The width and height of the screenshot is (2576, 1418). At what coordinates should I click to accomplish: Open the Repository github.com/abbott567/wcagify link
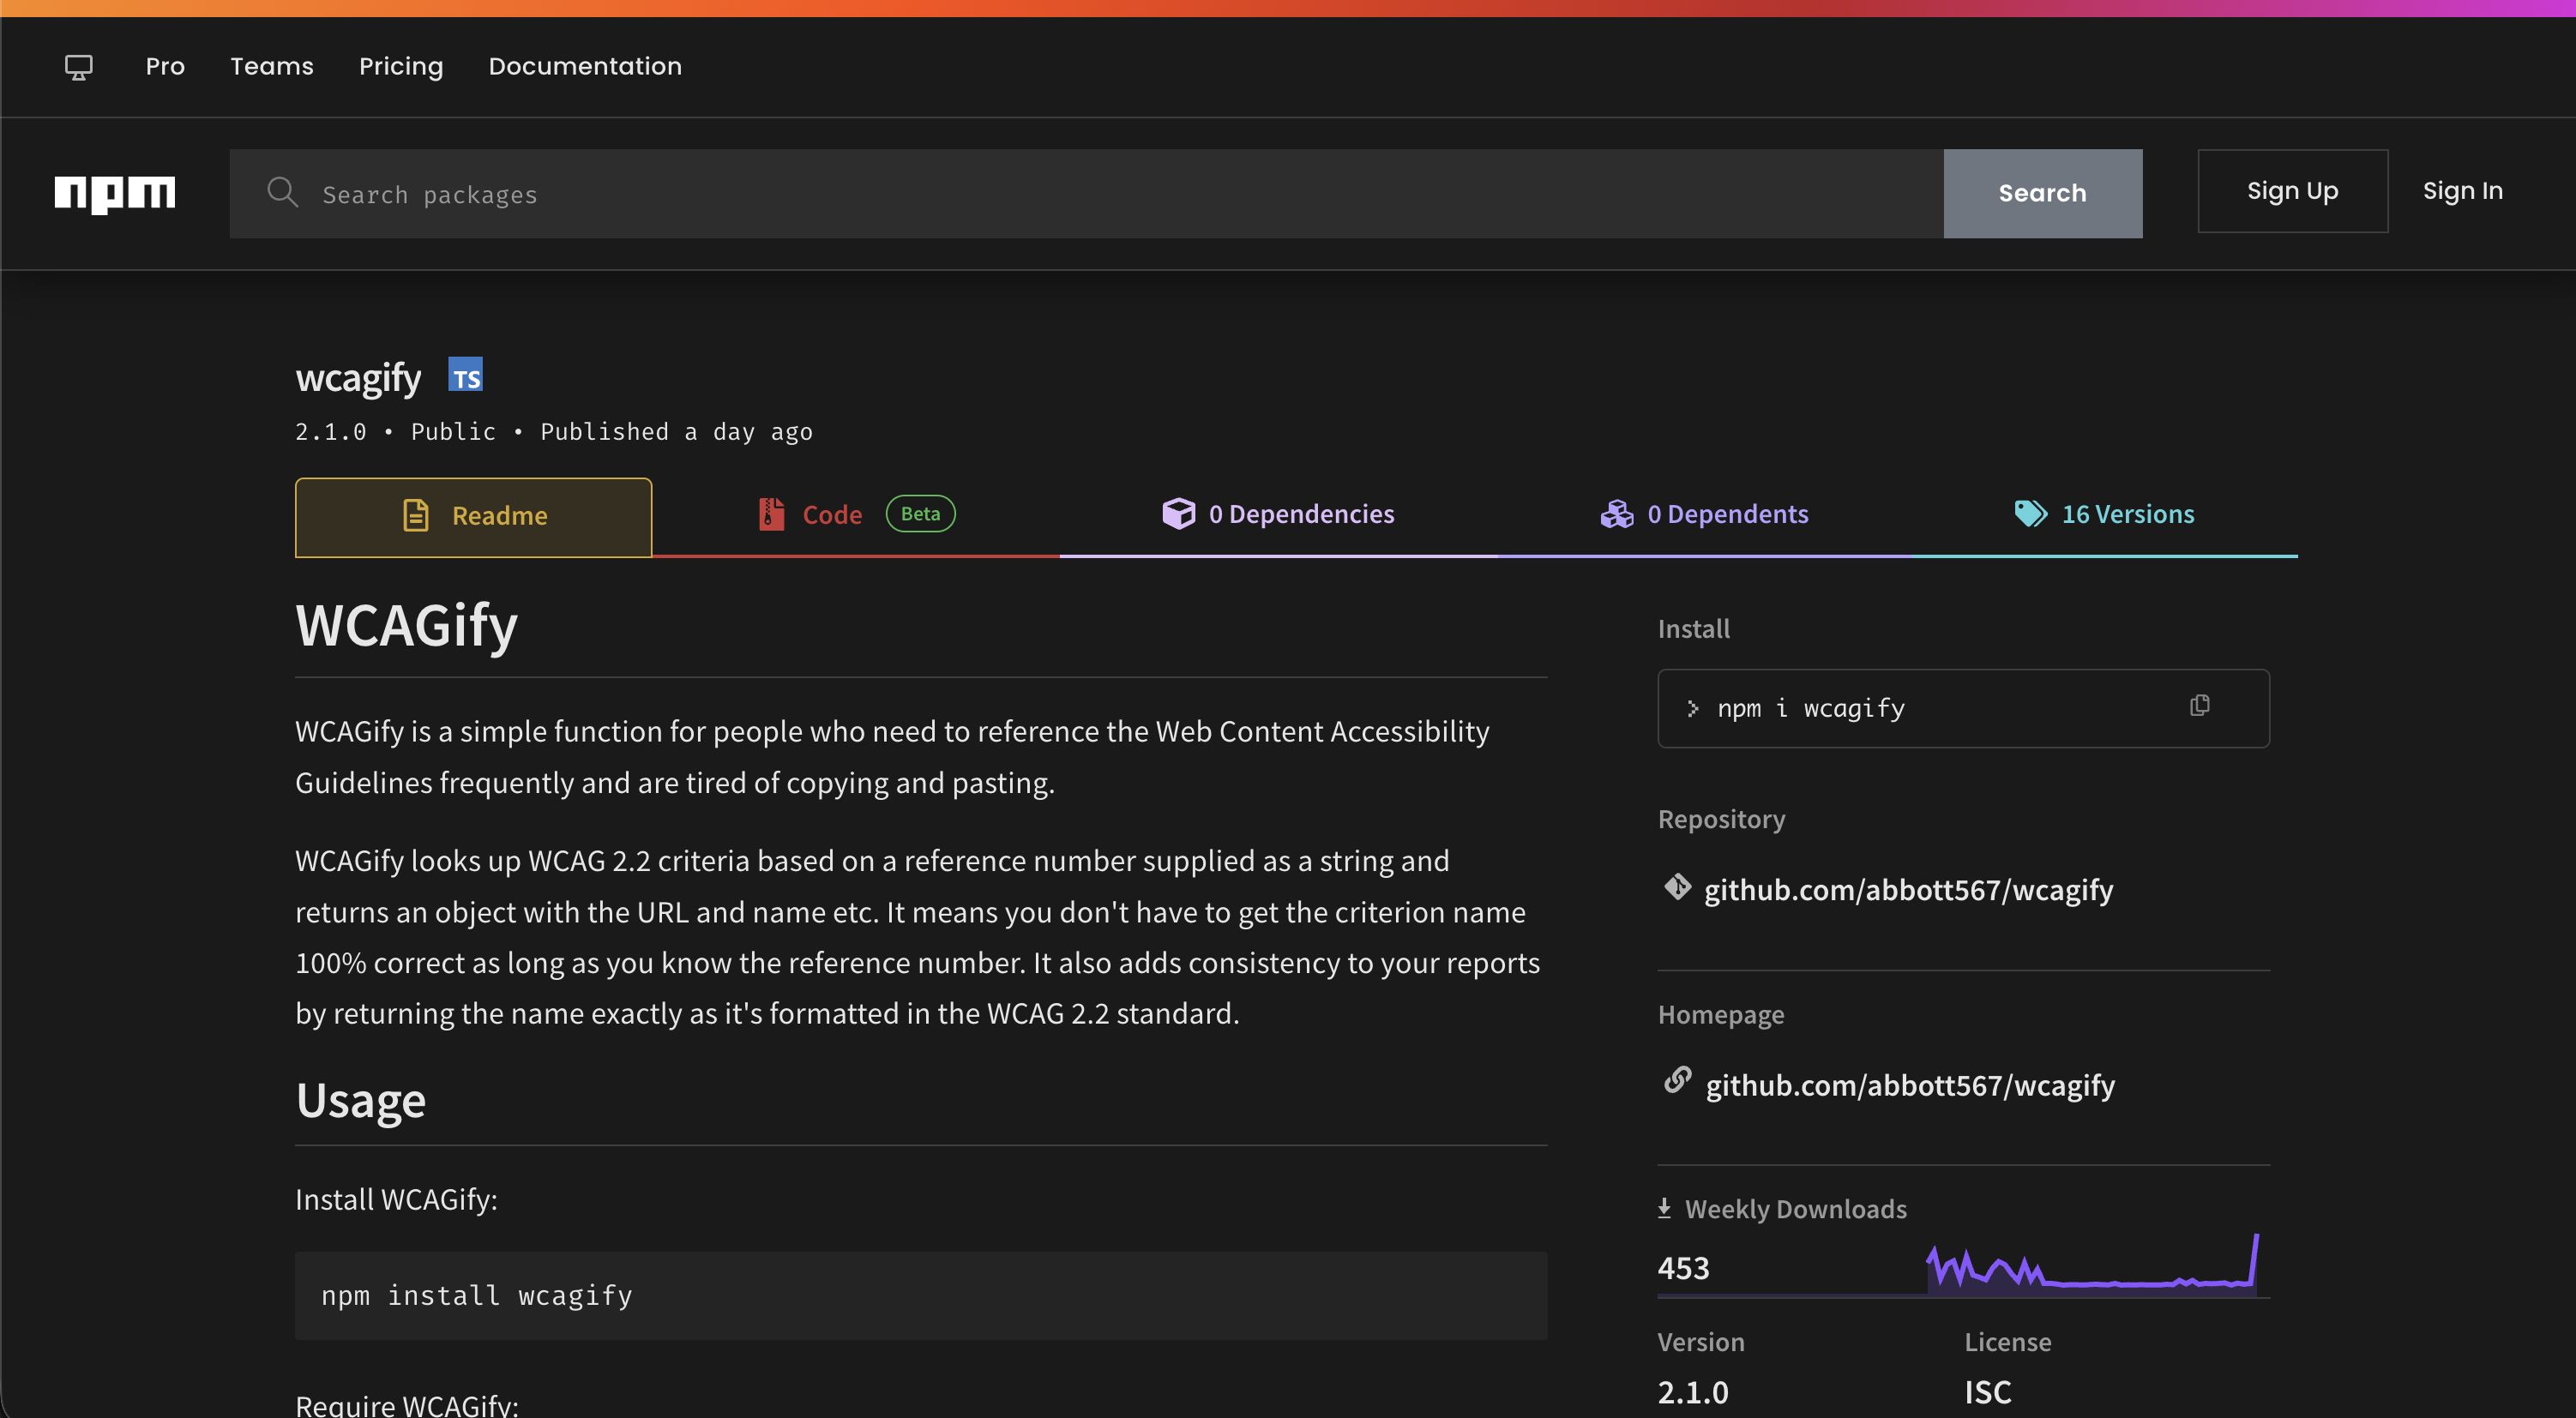(1908, 889)
